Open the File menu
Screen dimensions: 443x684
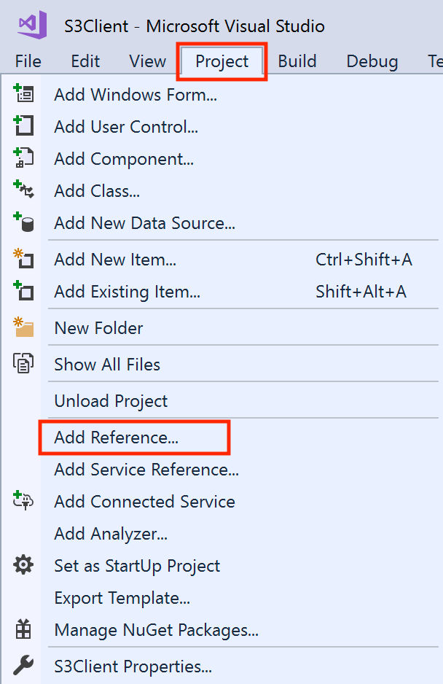[x=28, y=61]
